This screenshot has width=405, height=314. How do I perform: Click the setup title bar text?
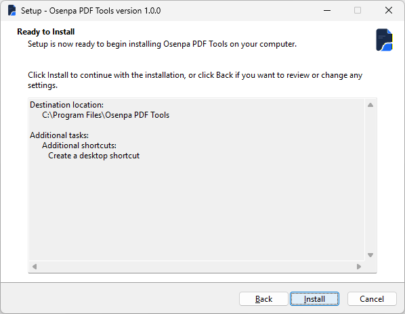pos(91,11)
